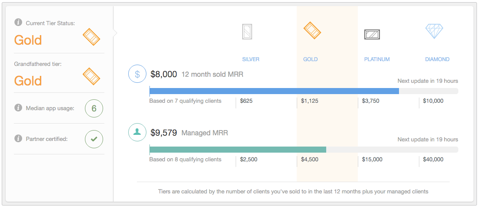Select the PLATINUM tier label

[x=377, y=59]
